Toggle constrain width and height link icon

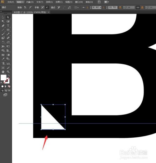point(138,8)
